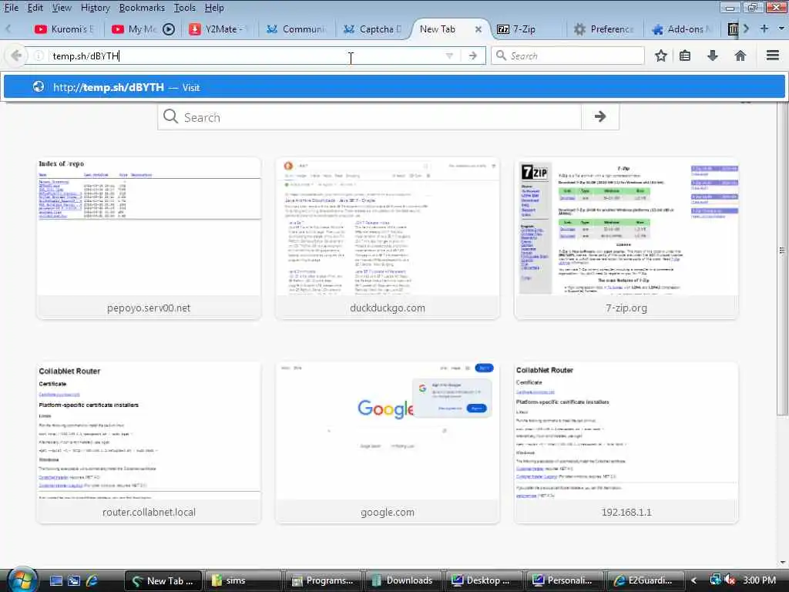Open the router.collabnet.local tile
This screenshot has height=592, width=789.
(x=149, y=442)
